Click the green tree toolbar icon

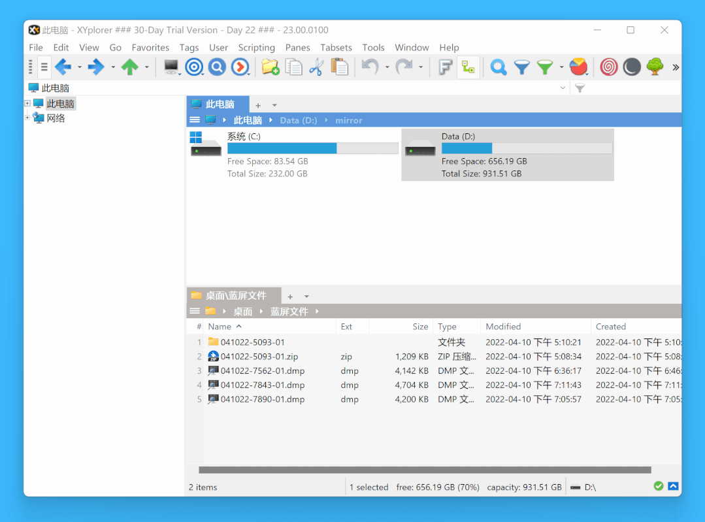pyautogui.click(x=655, y=67)
